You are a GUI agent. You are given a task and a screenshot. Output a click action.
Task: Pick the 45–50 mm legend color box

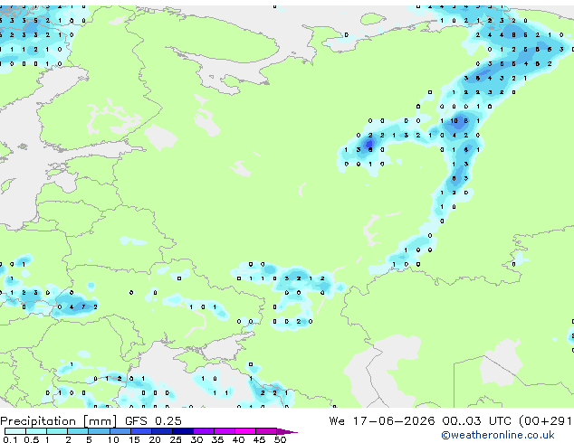coord(266,431)
